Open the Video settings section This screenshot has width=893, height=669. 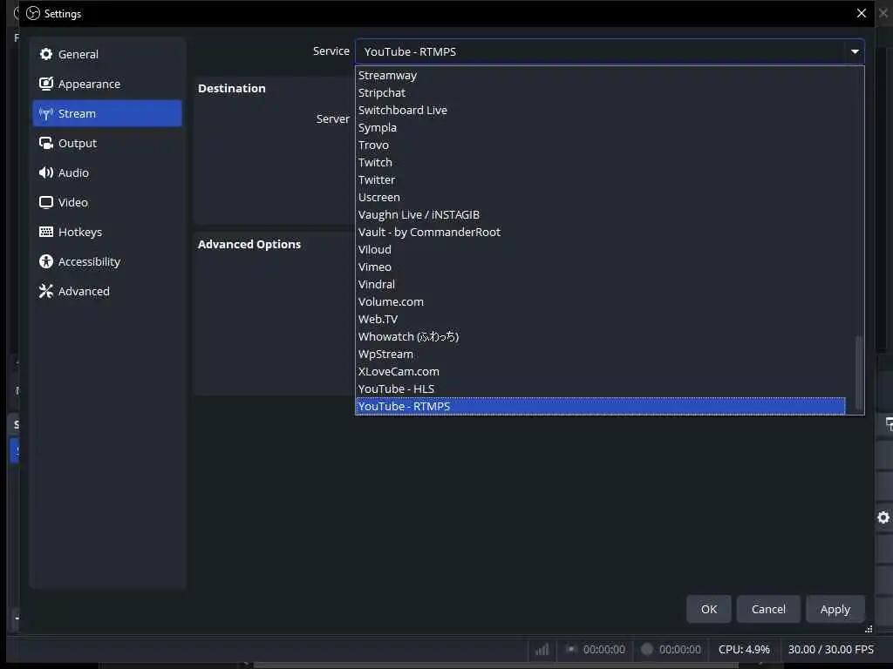tap(107, 202)
